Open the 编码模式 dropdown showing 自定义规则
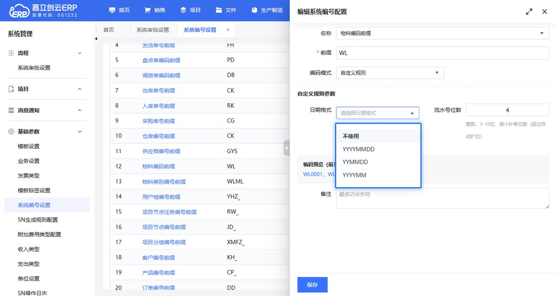557x296 pixels. click(x=390, y=73)
